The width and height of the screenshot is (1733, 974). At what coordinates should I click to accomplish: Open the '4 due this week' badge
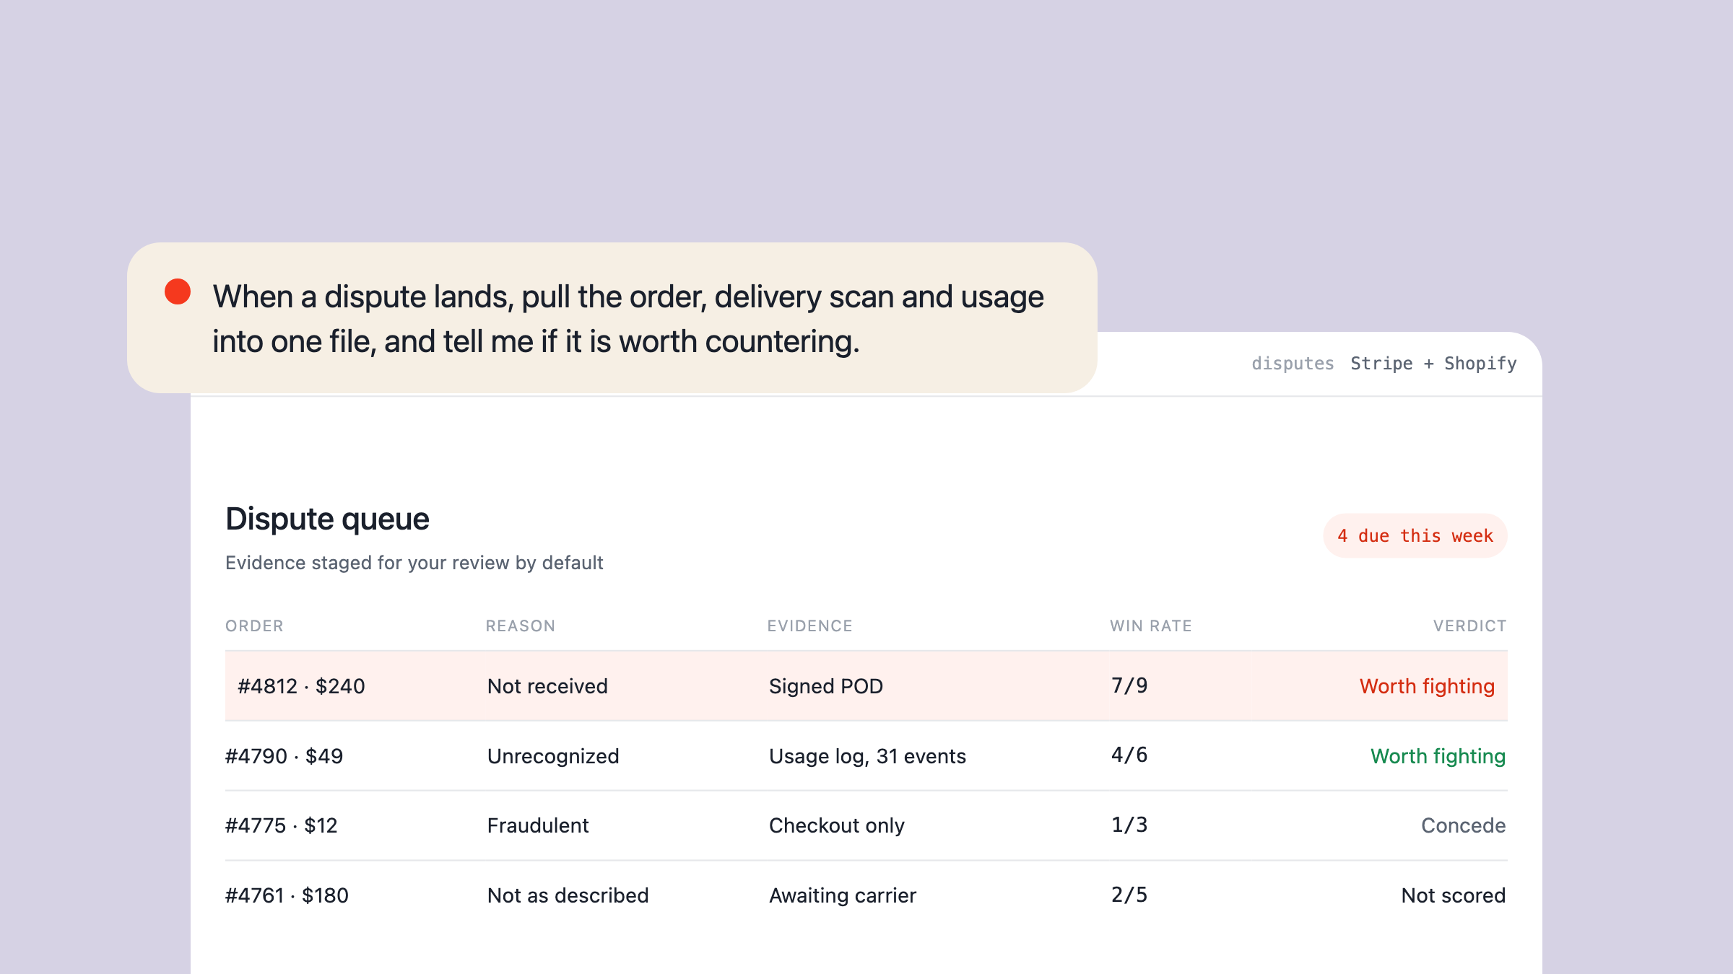1415,536
